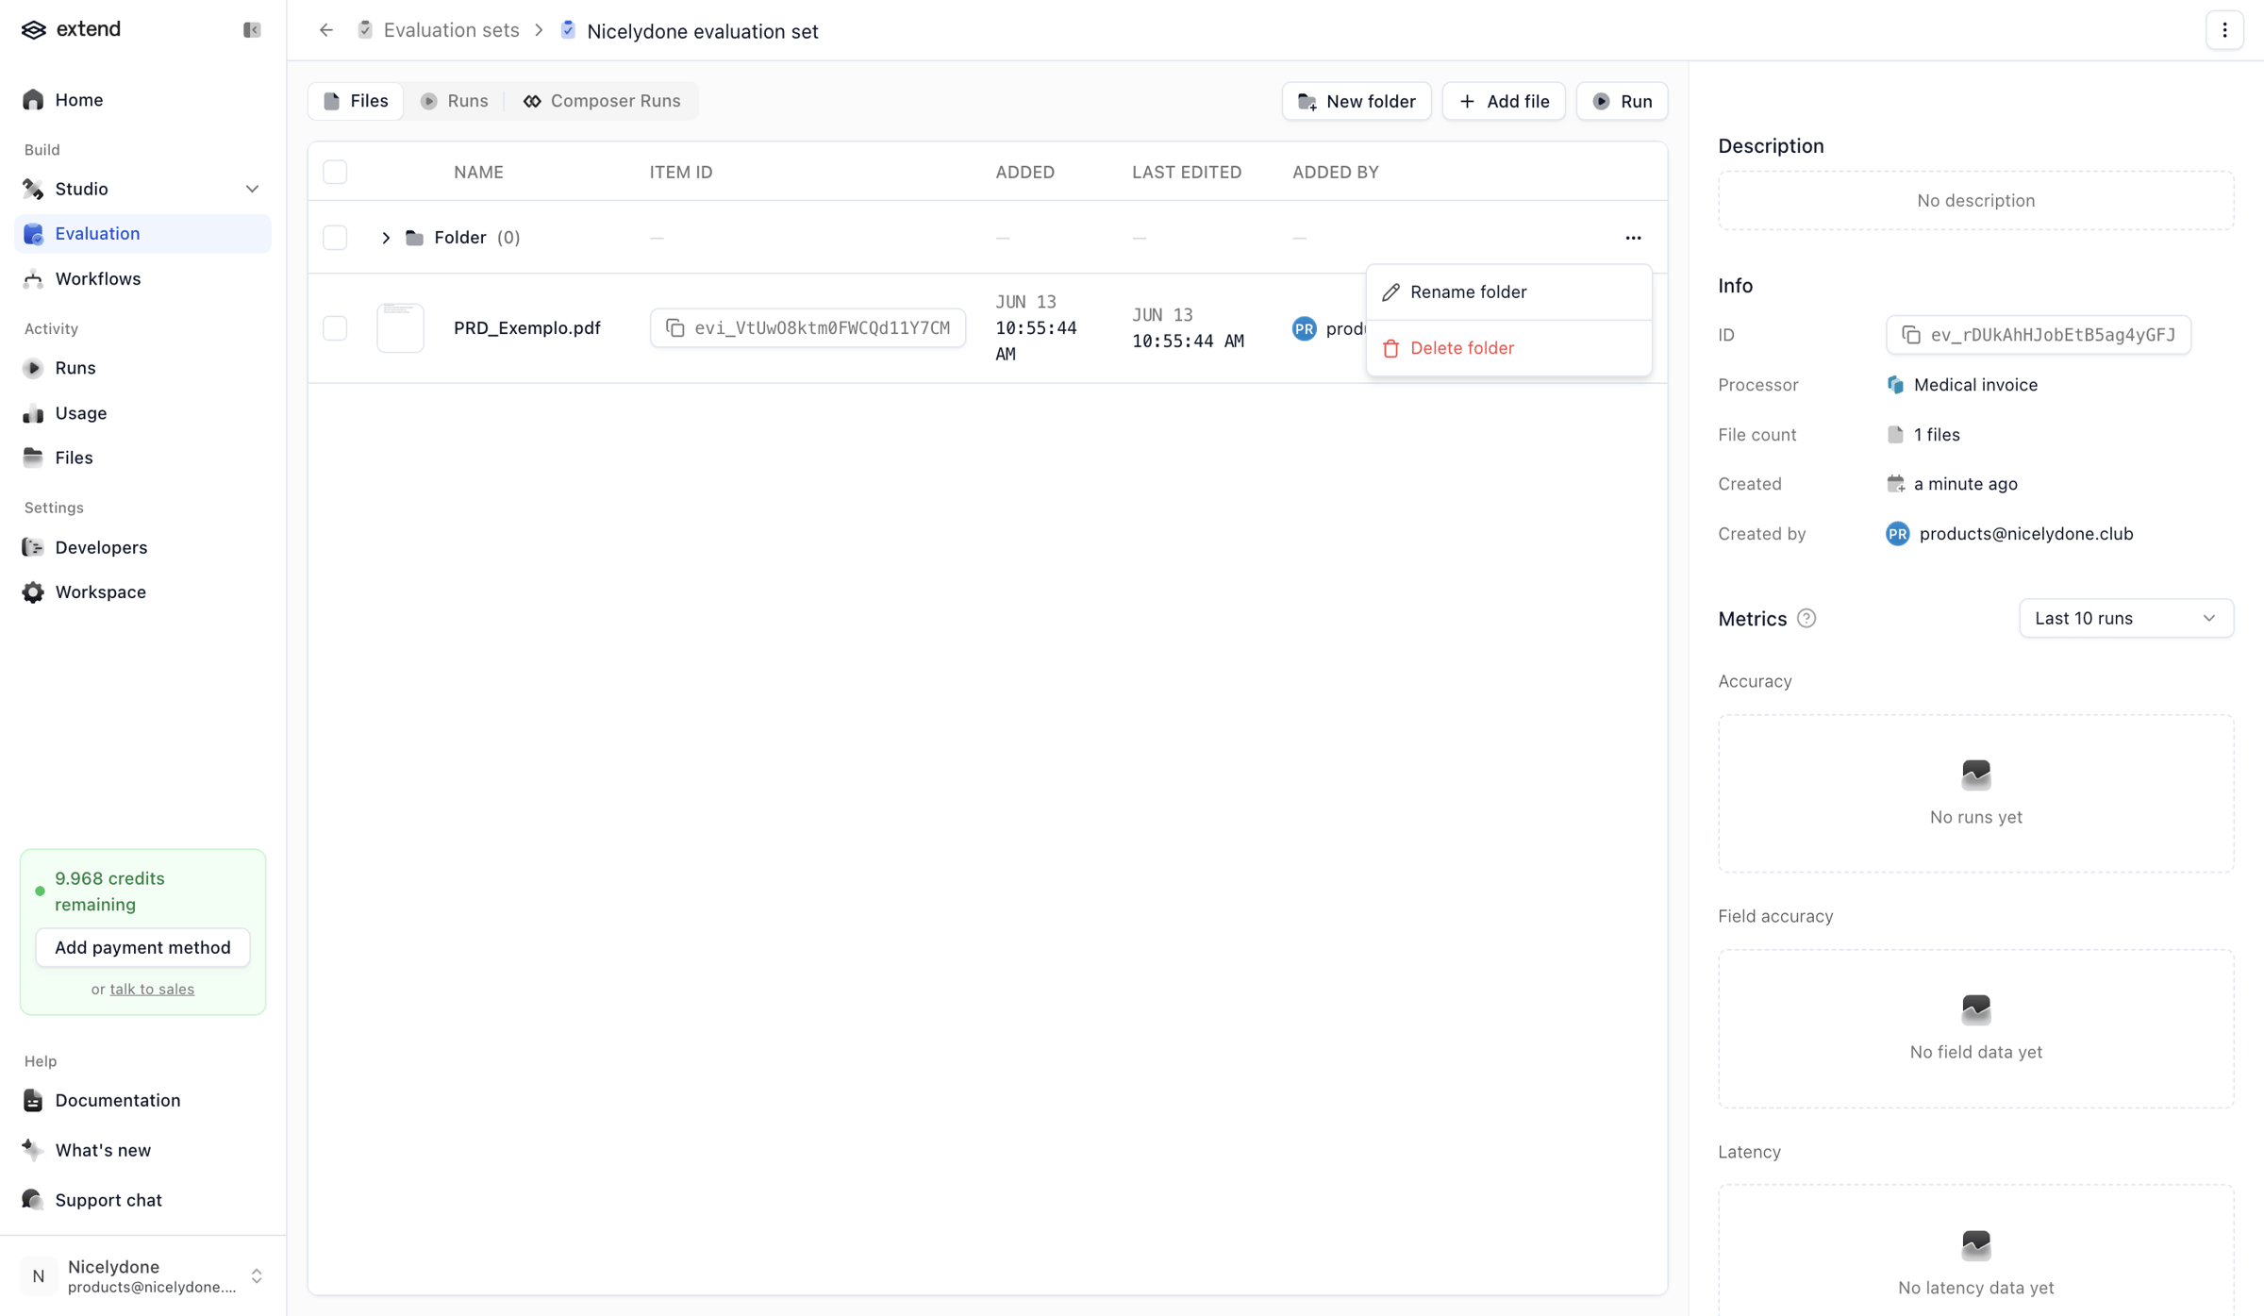Check the Folder row checkbox

[x=335, y=238]
